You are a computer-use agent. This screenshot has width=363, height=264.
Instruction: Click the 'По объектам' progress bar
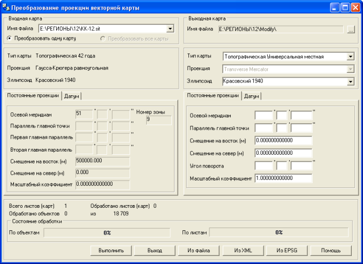pyautogui.click(x=107, y=232)
